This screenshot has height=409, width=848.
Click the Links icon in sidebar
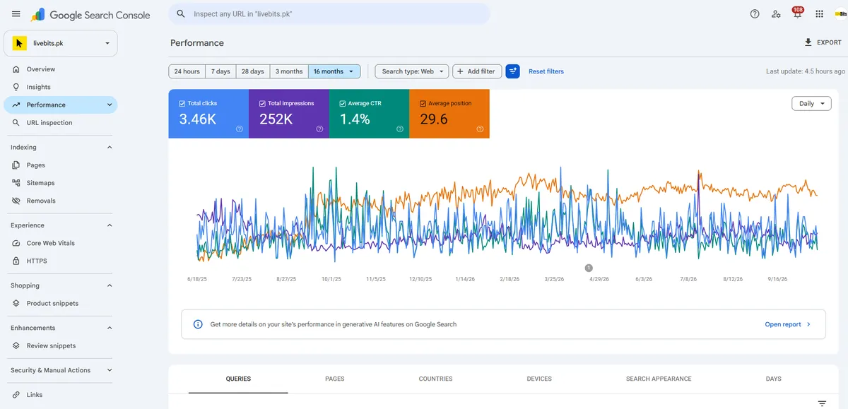(16, 395)
